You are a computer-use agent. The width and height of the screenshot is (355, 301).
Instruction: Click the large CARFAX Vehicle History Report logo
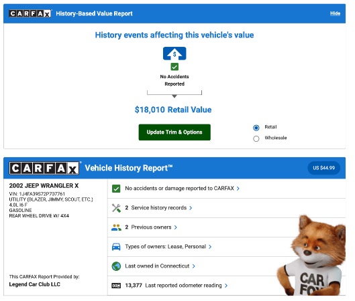tap(44, 168)
